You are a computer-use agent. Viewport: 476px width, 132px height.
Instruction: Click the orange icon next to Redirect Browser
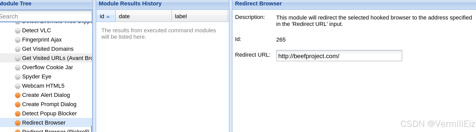coord(18,123)
